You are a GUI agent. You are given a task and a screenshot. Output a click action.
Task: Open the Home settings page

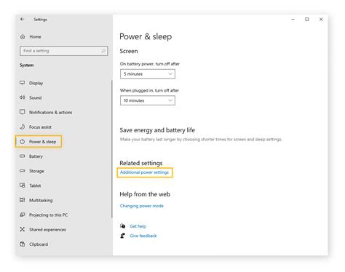point(35,36)
